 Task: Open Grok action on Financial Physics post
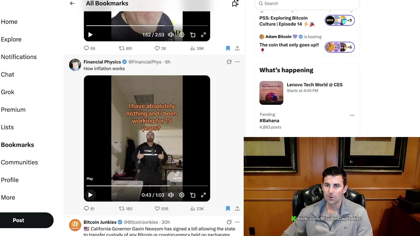[x=229, y=62]
